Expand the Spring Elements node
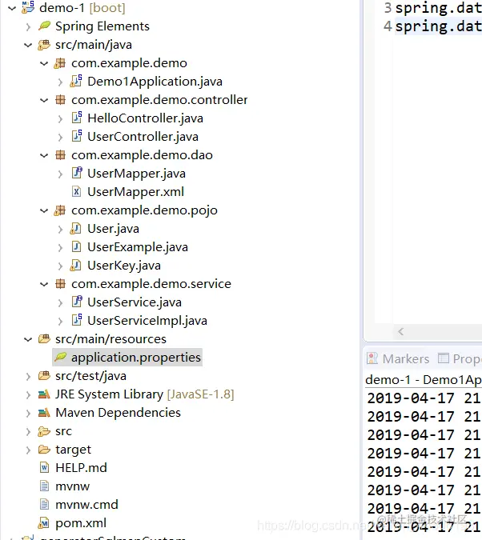Image resolution: width=482 pixels, height=540 pixels. 28,26
